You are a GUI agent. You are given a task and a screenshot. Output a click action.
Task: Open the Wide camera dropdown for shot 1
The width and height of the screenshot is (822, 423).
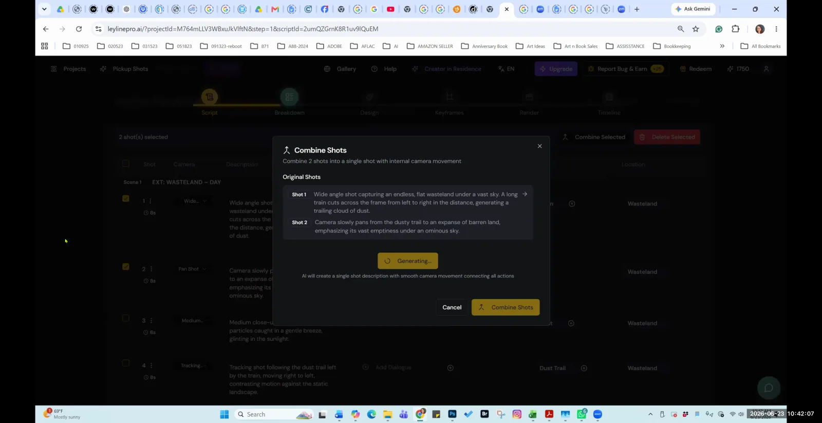[194, 201]
